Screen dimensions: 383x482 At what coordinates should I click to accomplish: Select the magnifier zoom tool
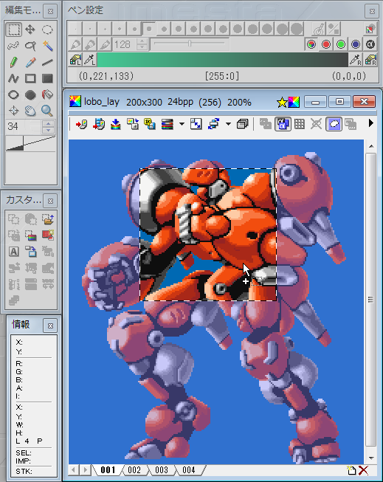pyautogui.click(x=47, y=111)
